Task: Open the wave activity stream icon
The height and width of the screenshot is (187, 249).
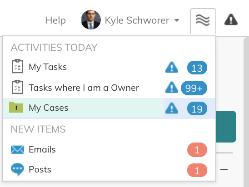Action: click(203, 20)
